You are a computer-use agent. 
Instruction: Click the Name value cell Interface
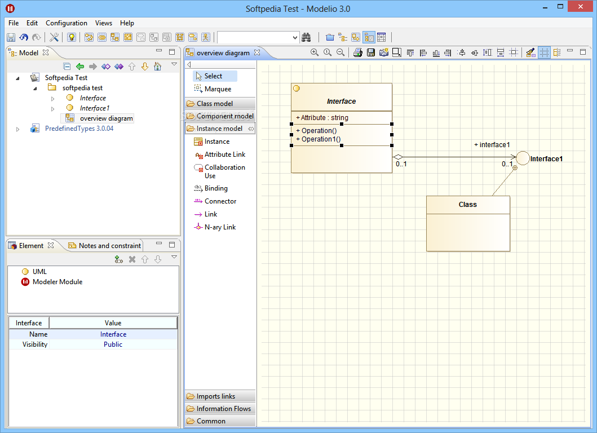113,334
